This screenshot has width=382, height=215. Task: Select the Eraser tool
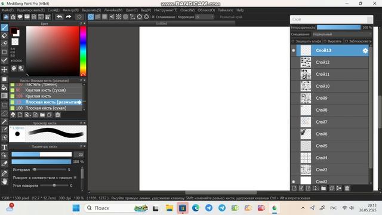(x=4, y=36)
